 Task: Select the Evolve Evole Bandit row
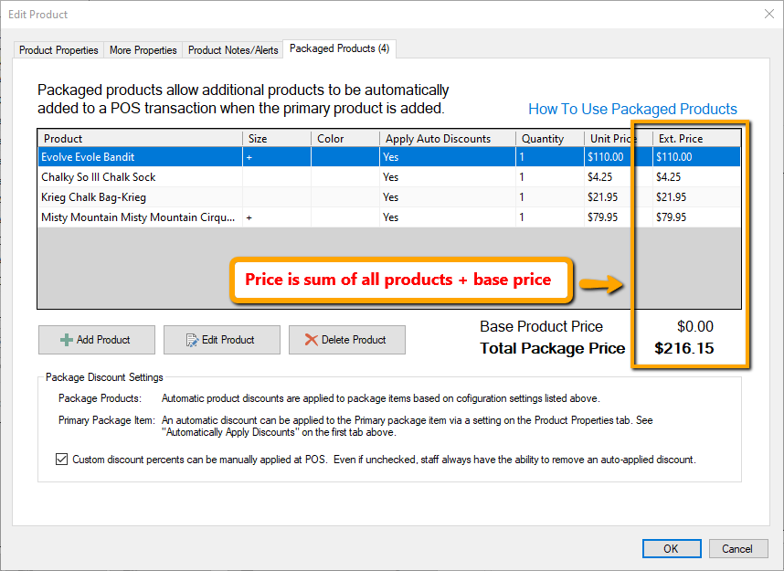point(389,157)
